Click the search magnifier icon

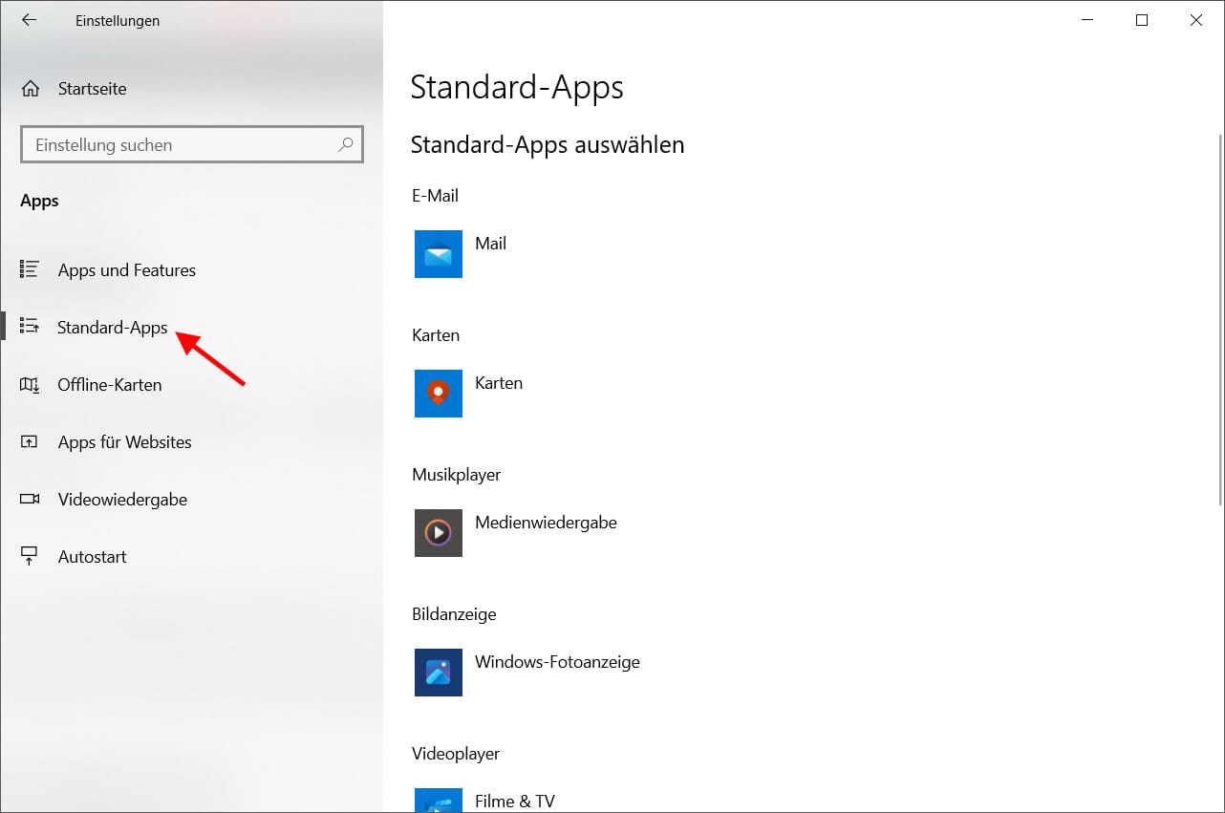tap(345, 145)
